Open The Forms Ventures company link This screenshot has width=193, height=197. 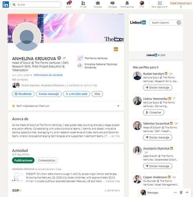pos(96,58)
